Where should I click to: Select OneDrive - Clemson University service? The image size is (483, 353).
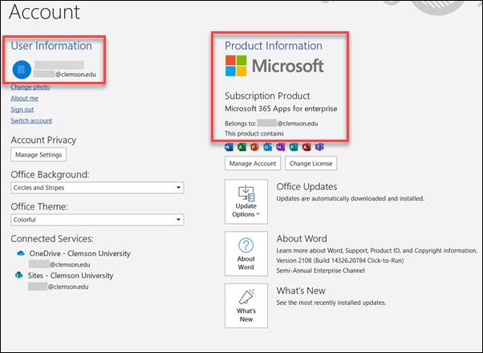tap(79, 254)
